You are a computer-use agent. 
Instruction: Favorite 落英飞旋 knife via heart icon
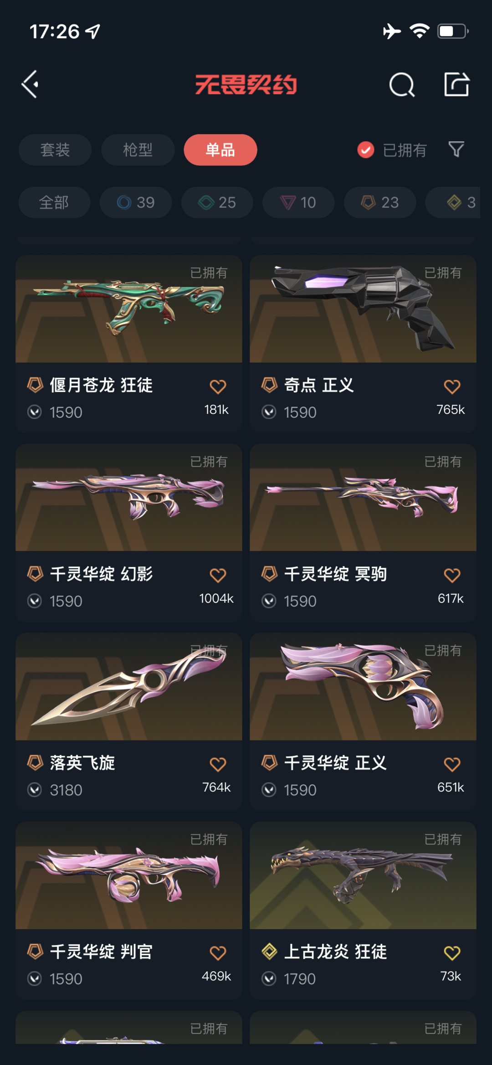coord(218,764)
